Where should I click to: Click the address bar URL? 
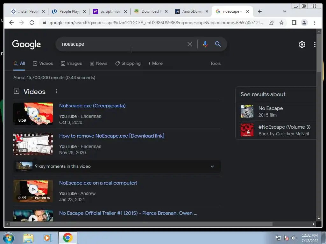click(156, 23)
